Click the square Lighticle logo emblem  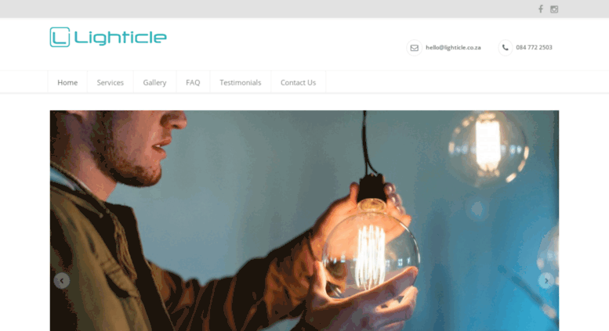pos(60,38)
